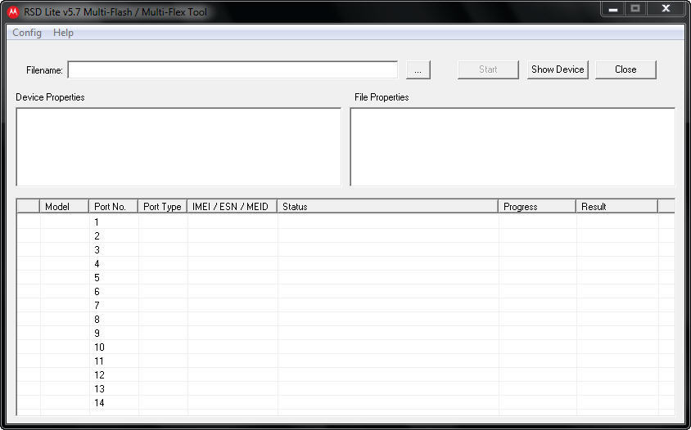Click the Motorola logo icon in title bar
The width and height of the screenshot is (691, 430).
(x=13, y=11)
